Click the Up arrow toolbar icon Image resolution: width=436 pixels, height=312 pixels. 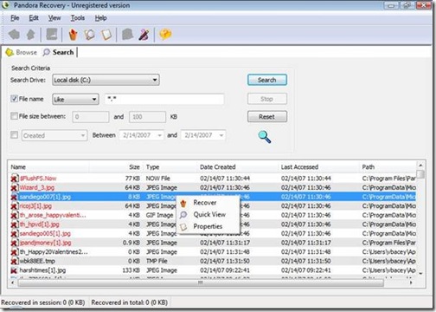point(30,35)
